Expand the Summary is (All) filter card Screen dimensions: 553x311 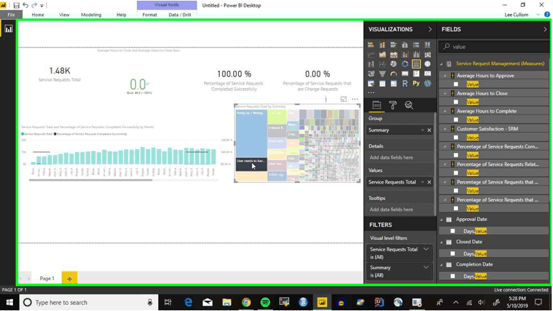(426, 268)
